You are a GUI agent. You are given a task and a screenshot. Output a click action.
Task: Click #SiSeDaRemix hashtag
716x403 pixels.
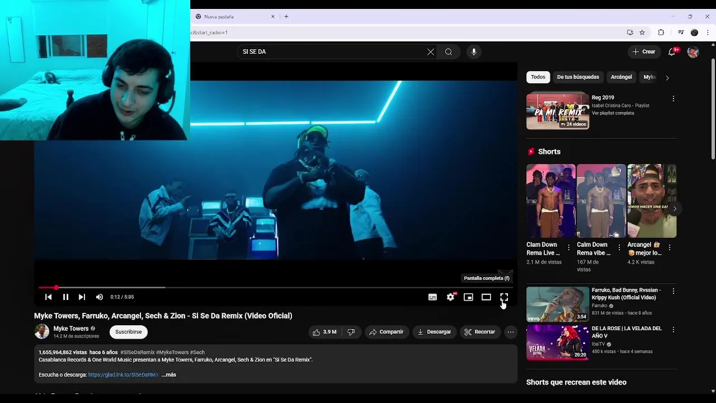(x=137, y=353)
